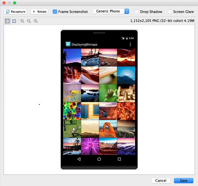Reset zoom to actual size icon
This screenshot has height=186, width=198.
click(36, 21)
